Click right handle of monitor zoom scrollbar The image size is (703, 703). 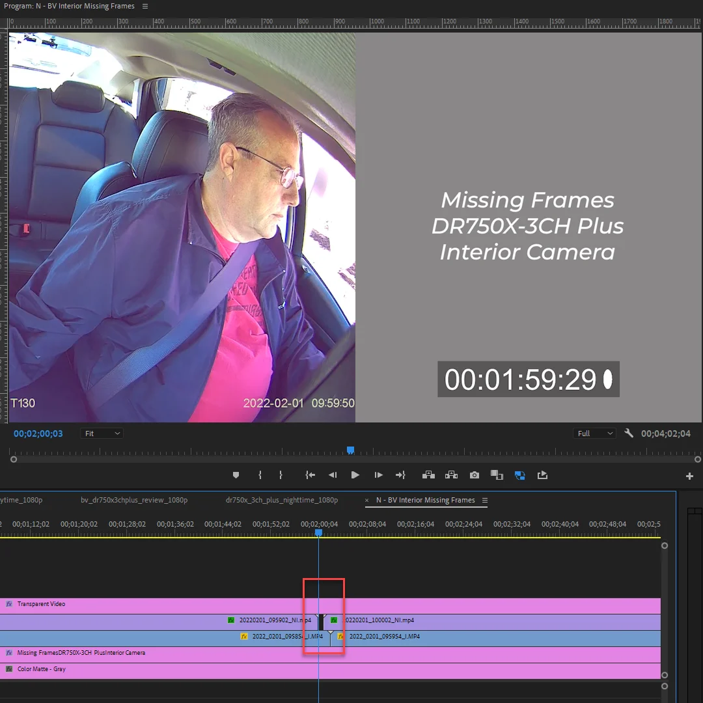point(698,459)
